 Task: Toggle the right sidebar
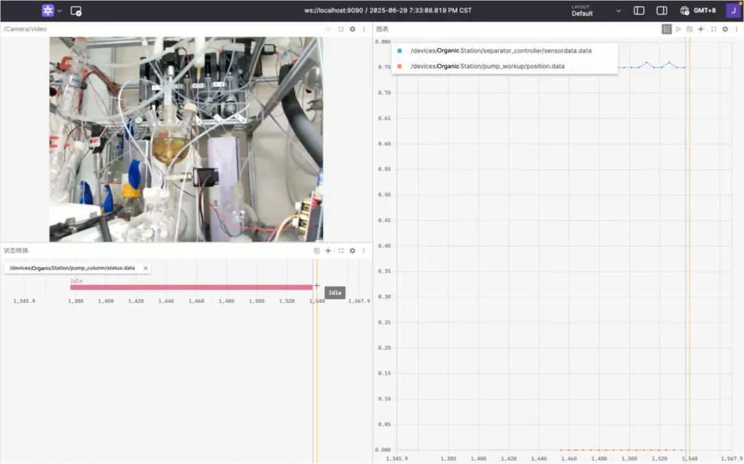tap(661, 11)
